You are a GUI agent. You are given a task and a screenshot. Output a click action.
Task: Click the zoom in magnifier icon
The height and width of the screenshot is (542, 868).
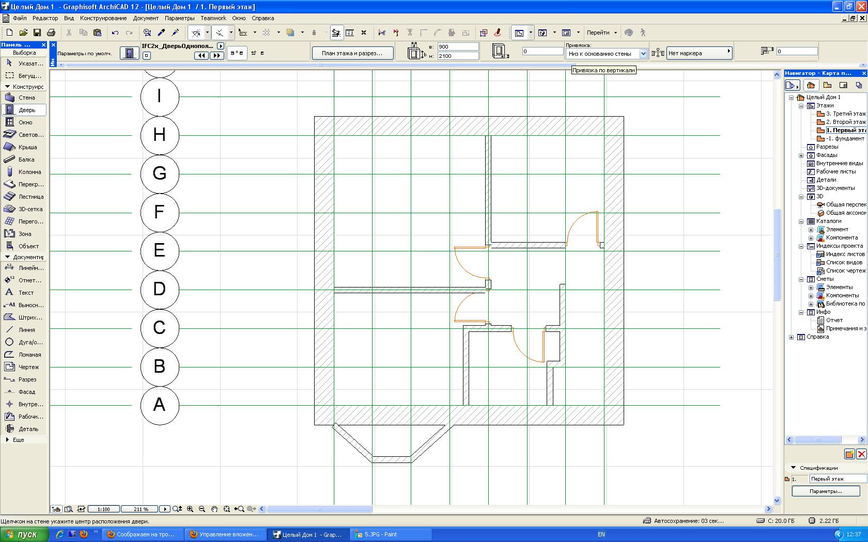[x=190, y=509]
